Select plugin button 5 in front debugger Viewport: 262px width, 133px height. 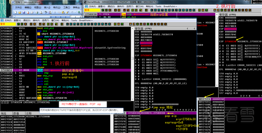click(x=165, y=24)
